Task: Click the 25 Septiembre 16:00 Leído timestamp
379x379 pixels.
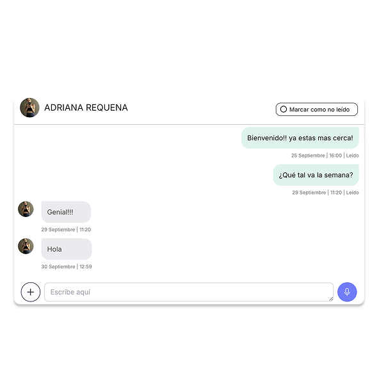Action: tap(325, 156)
